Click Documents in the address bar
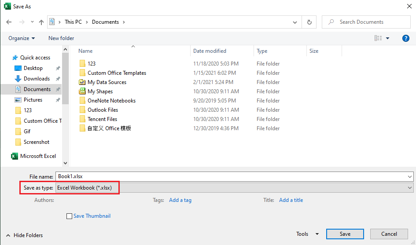 [x=105, y=22]
